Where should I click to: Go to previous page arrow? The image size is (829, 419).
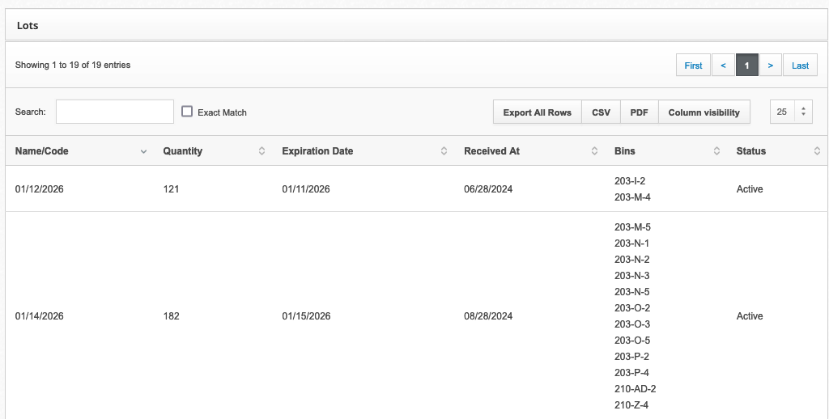(723, 65)
